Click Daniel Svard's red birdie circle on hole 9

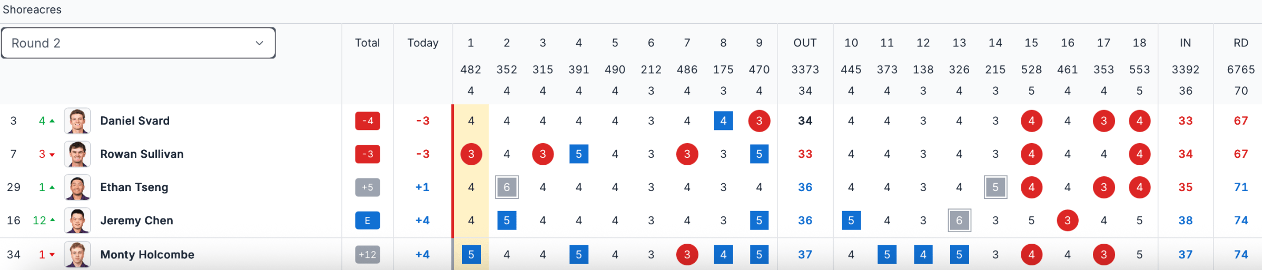[759, 121]
